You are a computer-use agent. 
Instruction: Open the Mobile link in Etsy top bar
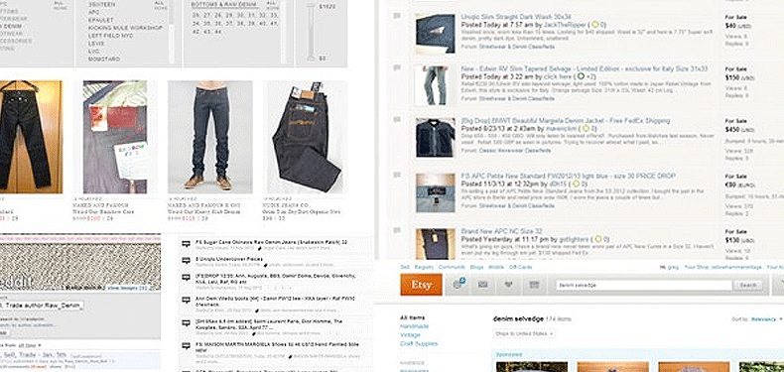pos(496,268)
